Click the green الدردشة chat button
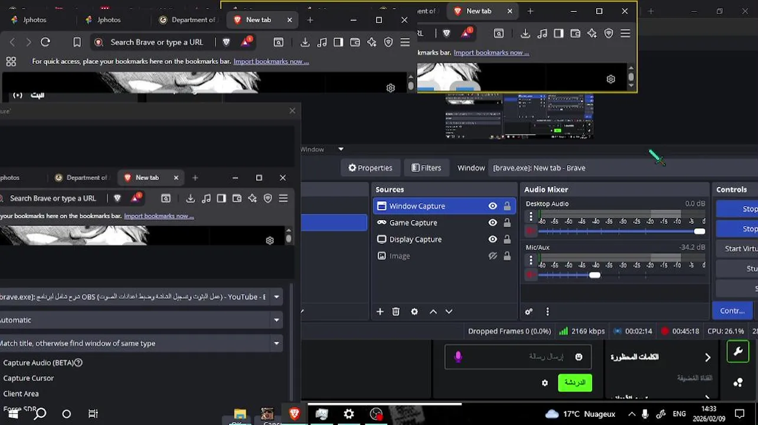This screenshot has height=425, width=758. (574, 382)
